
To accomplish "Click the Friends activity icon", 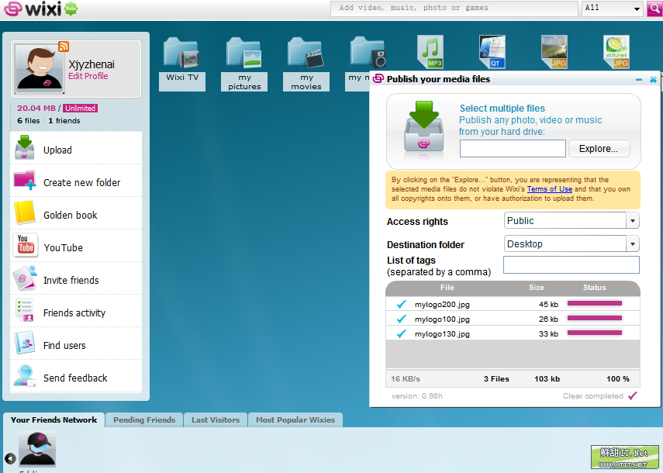I will coord(25,310).
